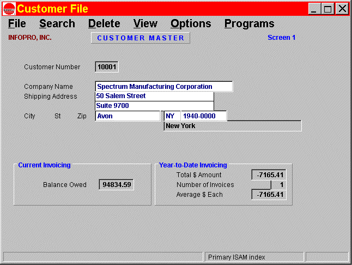Click the Current Invoicing group title
Viewport: 352px width, 265px height.
point(44,165)
